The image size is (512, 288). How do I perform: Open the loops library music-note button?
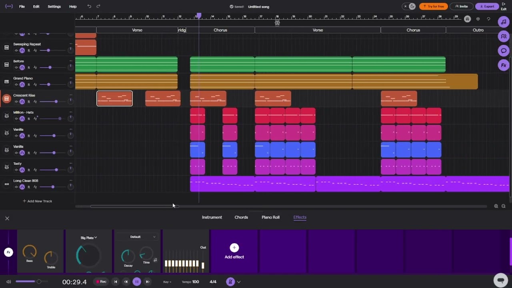click(x=504, y=22)
